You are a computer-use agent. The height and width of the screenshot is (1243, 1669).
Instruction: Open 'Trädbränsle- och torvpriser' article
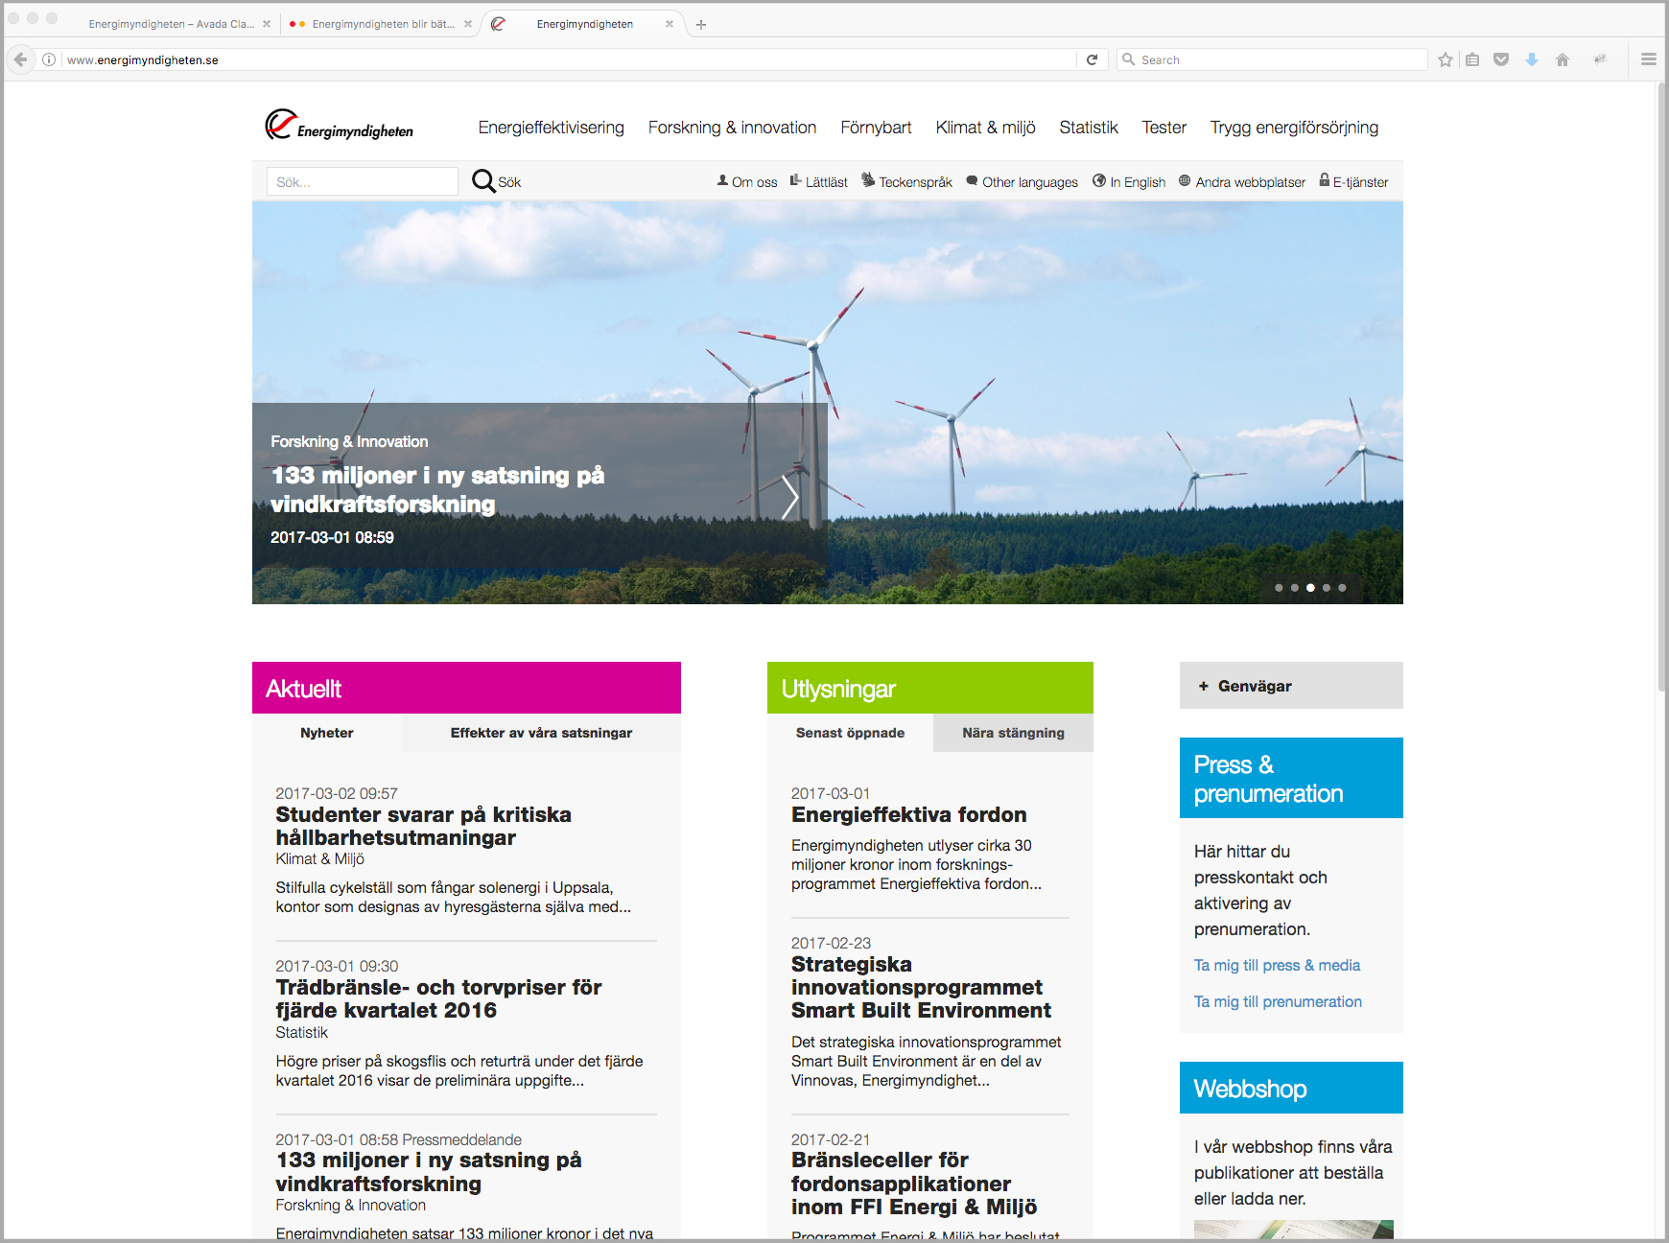(438, 998)
